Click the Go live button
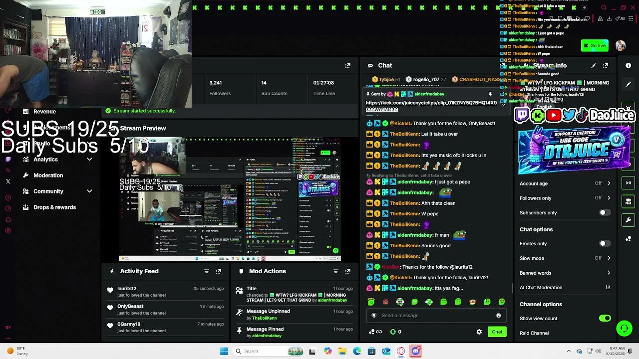 (x=595, y=45)
